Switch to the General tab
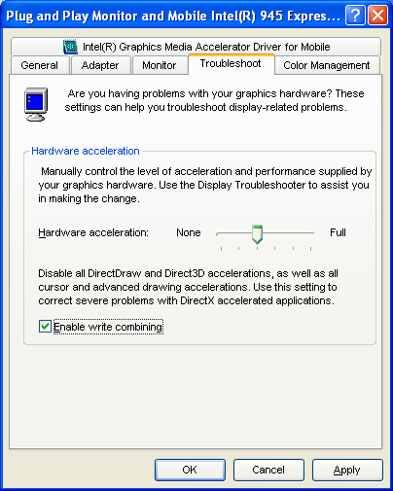Viewport: 393px width, 491px height. coord(40,65)
